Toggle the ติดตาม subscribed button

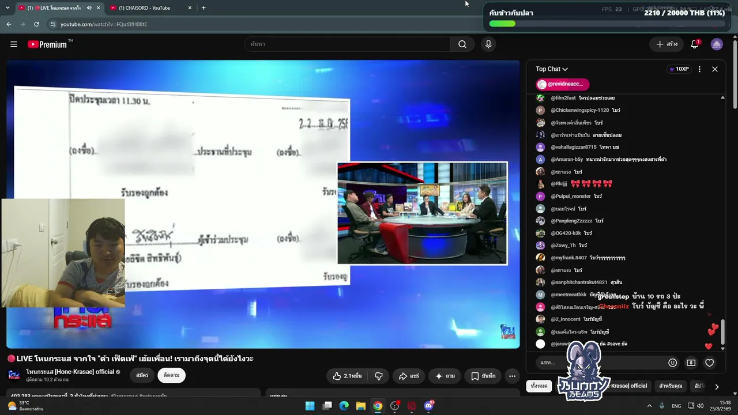(171, 375)
